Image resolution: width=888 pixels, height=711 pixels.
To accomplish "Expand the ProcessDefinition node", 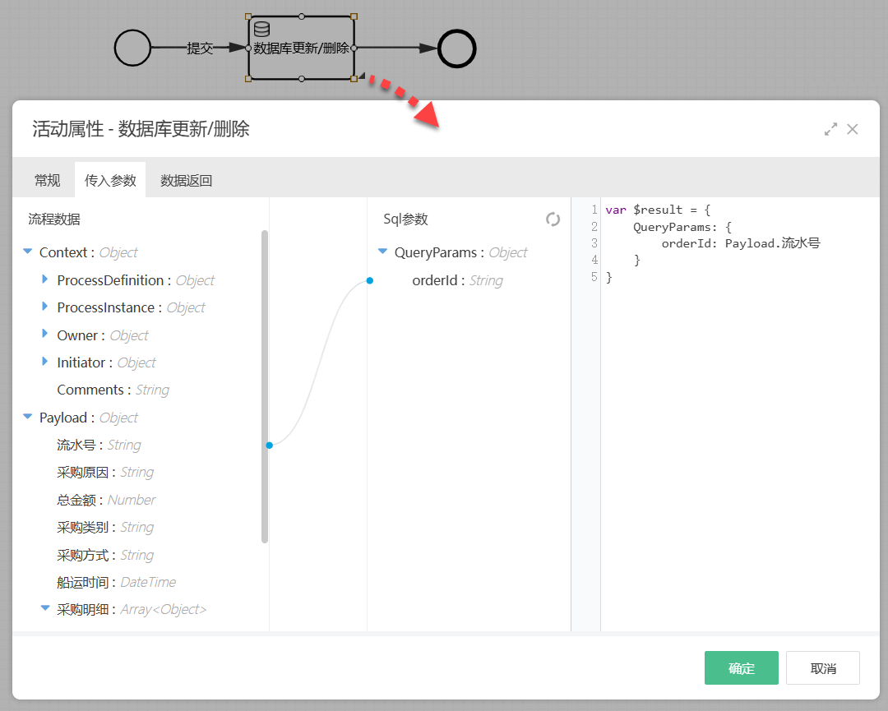I will 45,280.
